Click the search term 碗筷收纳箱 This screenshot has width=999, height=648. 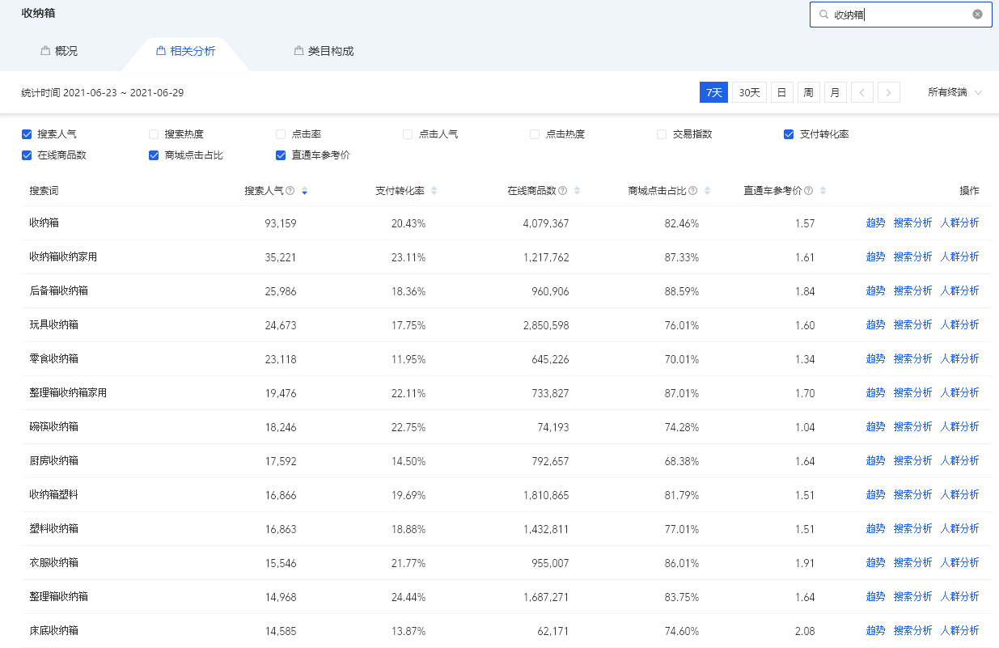pos(53,427)
